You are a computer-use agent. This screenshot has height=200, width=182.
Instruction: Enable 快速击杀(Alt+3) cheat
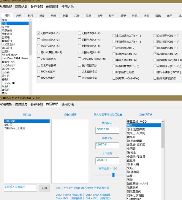pos(39,40)
